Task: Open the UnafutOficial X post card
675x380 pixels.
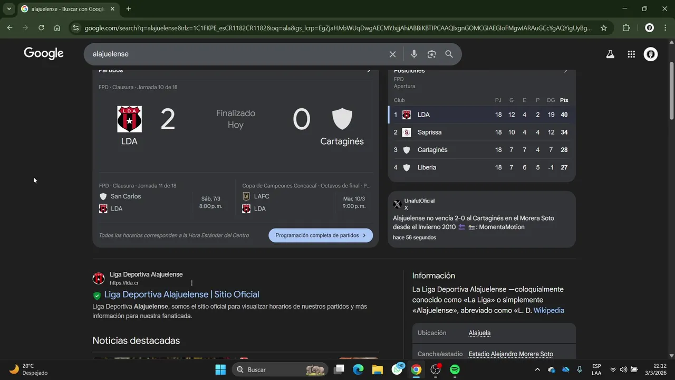Action: (x=481, y=219)
